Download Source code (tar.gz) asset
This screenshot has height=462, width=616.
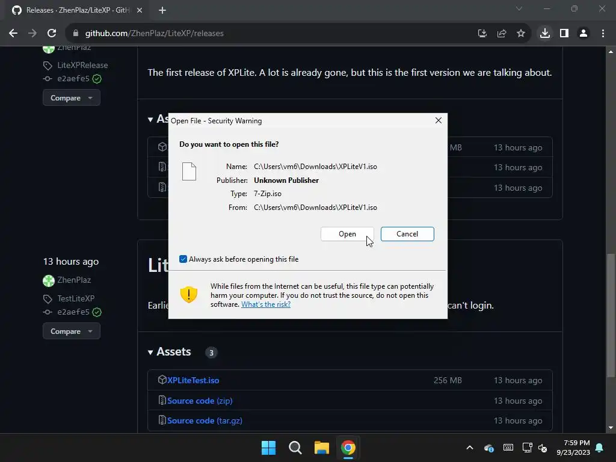point(205,420)
